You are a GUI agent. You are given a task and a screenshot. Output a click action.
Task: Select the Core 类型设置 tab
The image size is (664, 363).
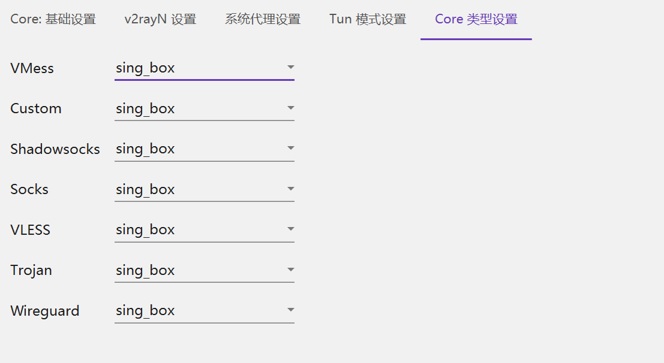pyautogui.click(x=476, y=19)
